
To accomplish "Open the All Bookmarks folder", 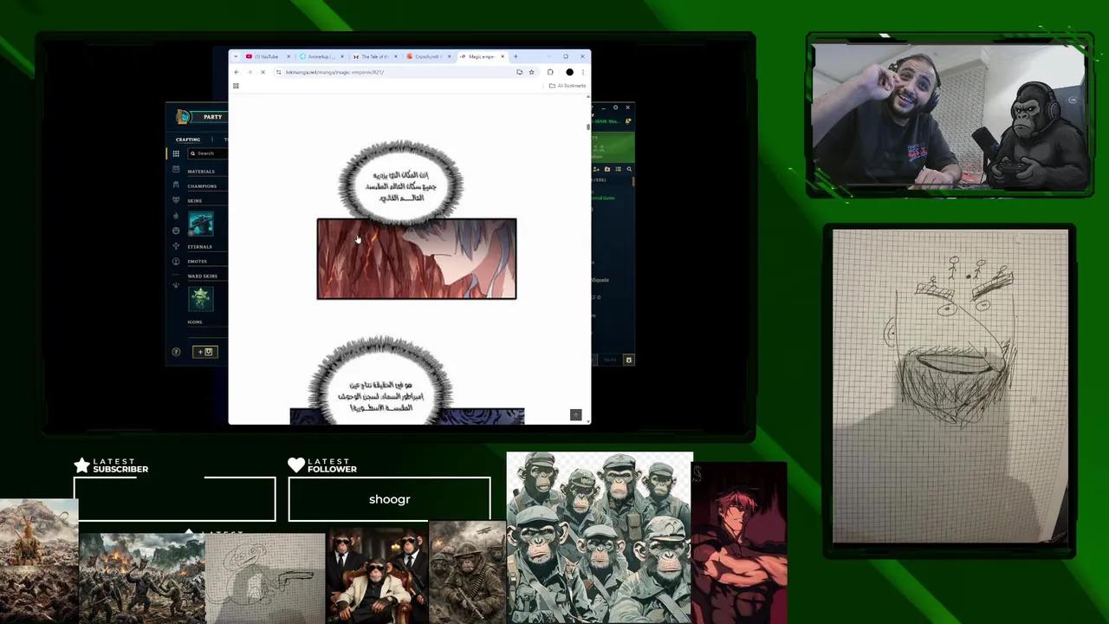I will point(567,86).
